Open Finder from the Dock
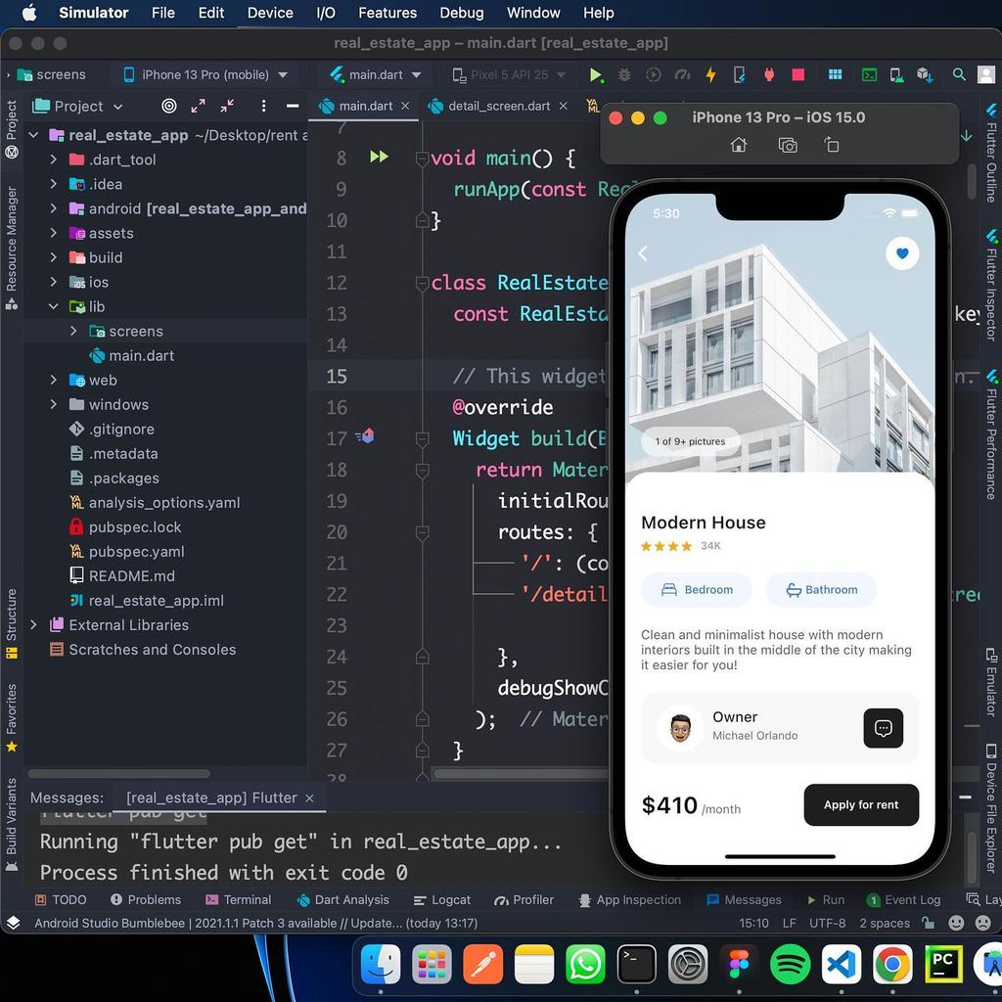This screenshot has height=1002, width=1002. click(x=381, y=964)
